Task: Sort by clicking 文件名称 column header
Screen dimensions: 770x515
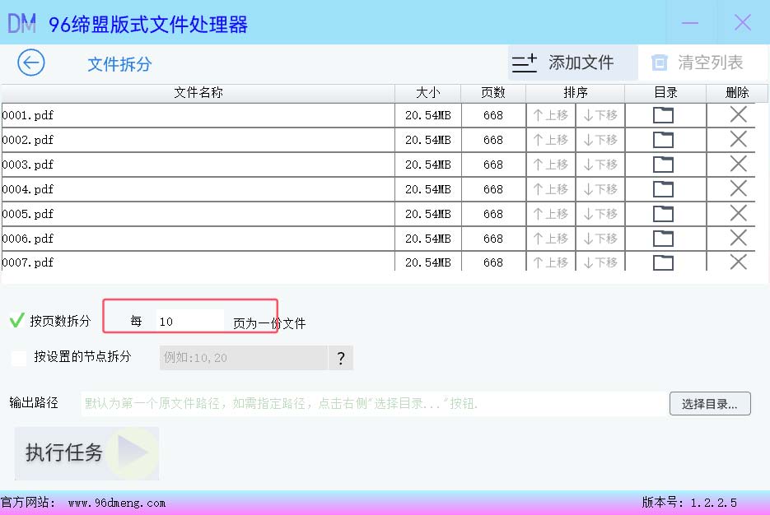Action: click(198, 93)
